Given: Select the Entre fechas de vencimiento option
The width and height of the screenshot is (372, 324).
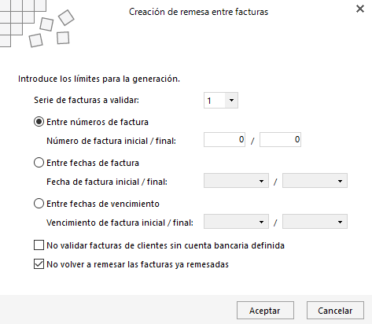Looking at the screenshot, I should pyautogui.click(x=39, y=204).
